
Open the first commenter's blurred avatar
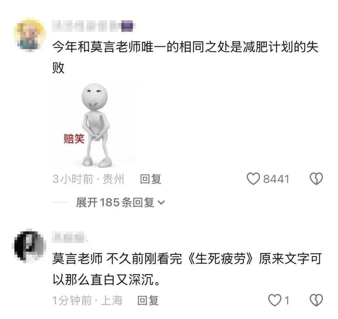pyautogui.click(x=30, y=35)
